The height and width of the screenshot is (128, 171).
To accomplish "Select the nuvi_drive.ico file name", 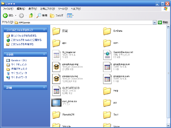I will [x=69, y=101].
